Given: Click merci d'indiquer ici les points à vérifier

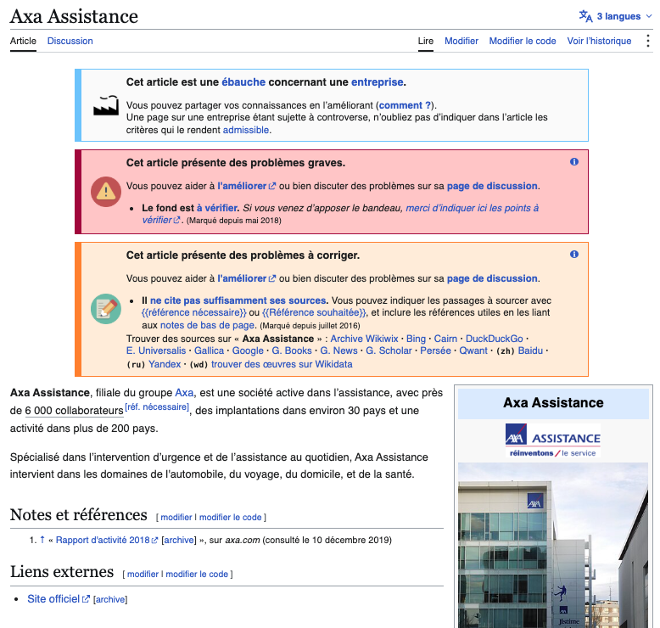Looking at the screenshot, I should click(340, 214).
